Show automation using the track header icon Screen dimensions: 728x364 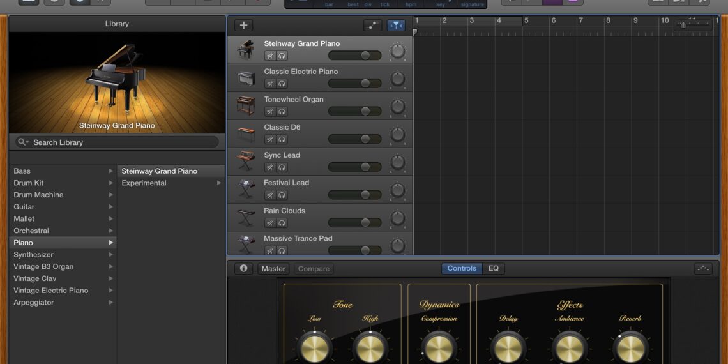[x=372, y=26]
